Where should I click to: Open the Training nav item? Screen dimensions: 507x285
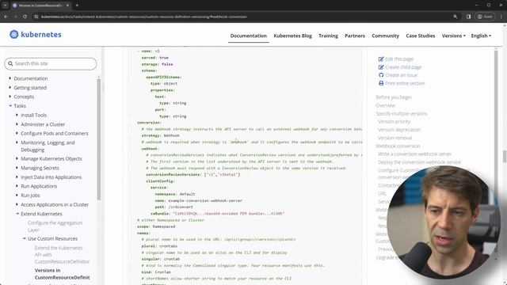point(328,36)
